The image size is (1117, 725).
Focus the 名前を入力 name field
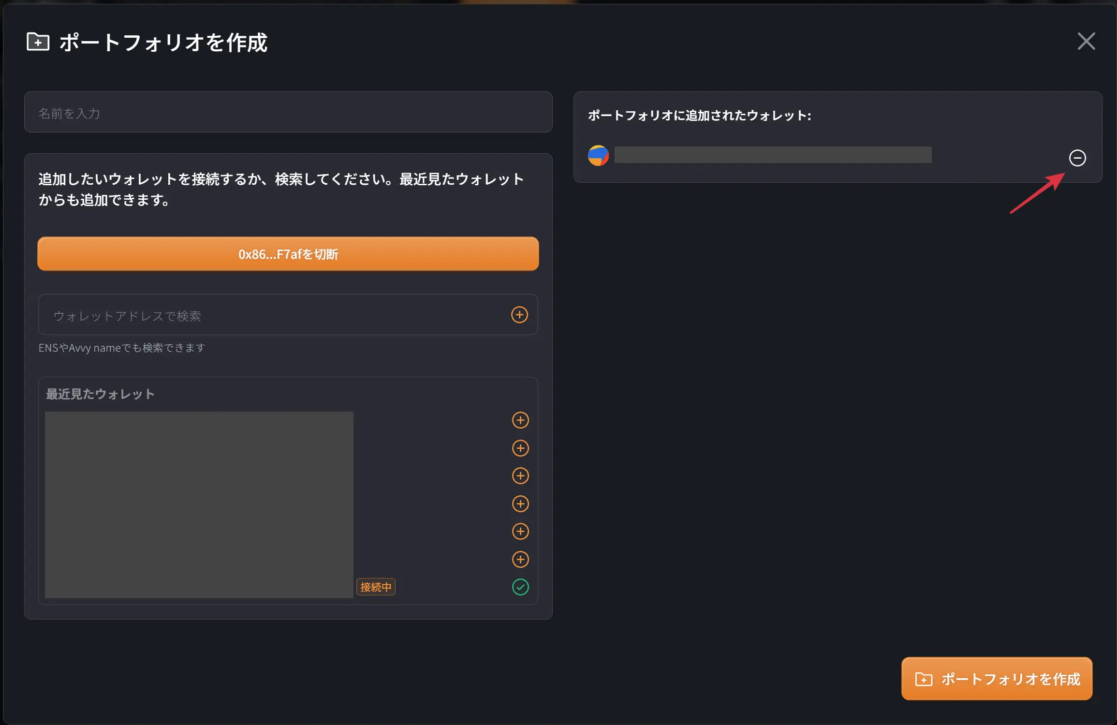[288, 112]
